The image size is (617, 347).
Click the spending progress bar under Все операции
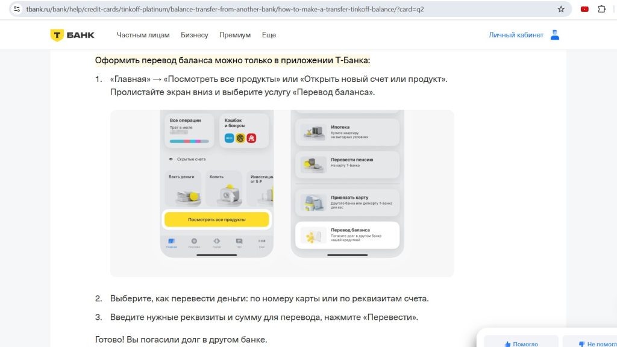188,141
